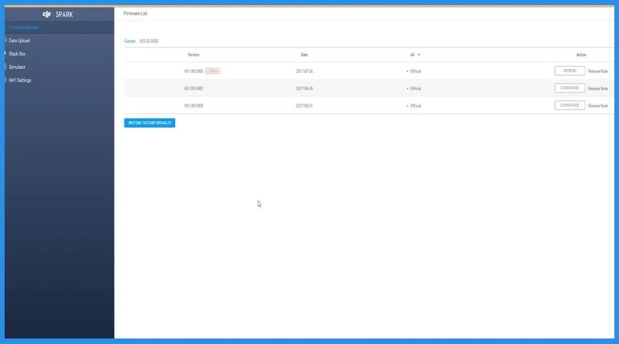Click the SPARK title in the sidebar
Viewport: 619px width, 344px height.
(64, 14)
